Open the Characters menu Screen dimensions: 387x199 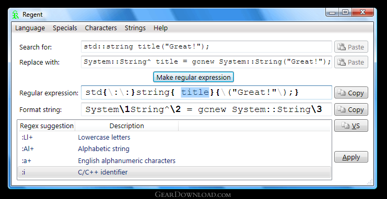point(101,28)
